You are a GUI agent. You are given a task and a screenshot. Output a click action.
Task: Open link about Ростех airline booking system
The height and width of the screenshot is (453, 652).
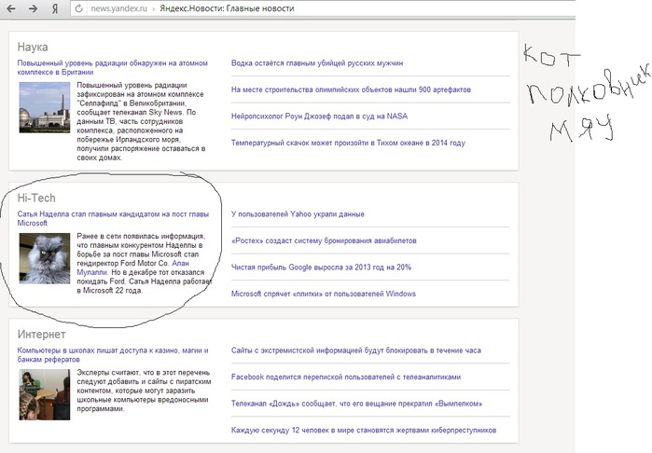click(324, 240)
